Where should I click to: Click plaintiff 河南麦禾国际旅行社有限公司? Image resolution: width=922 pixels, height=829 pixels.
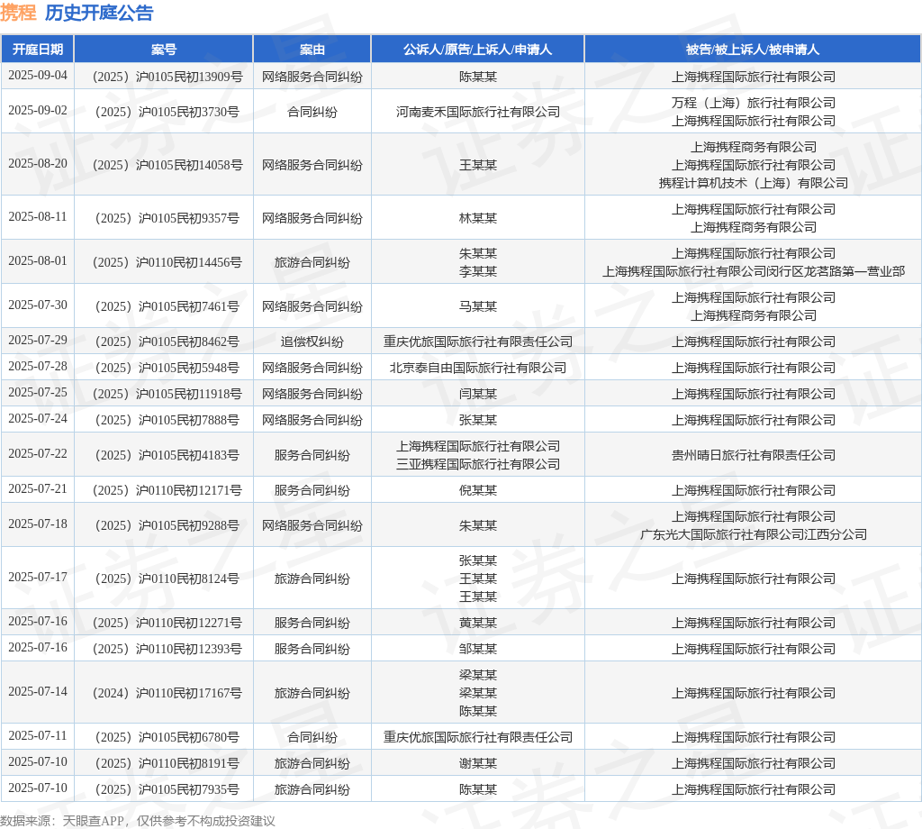[x=477, y=112]
